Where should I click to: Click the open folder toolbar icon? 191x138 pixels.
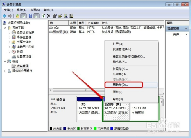pyautogui.click(x=60, y=16)
